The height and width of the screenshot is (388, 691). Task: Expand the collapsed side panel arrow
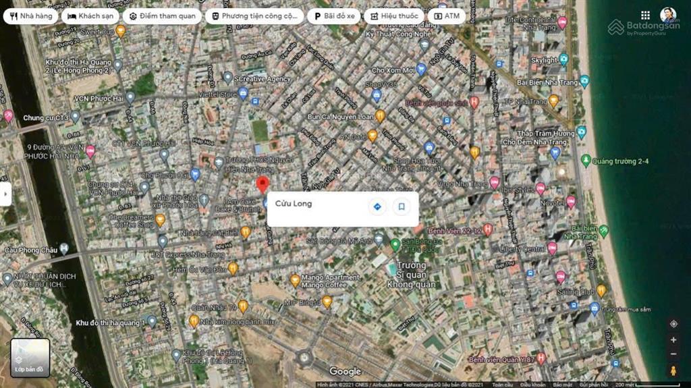5,194
